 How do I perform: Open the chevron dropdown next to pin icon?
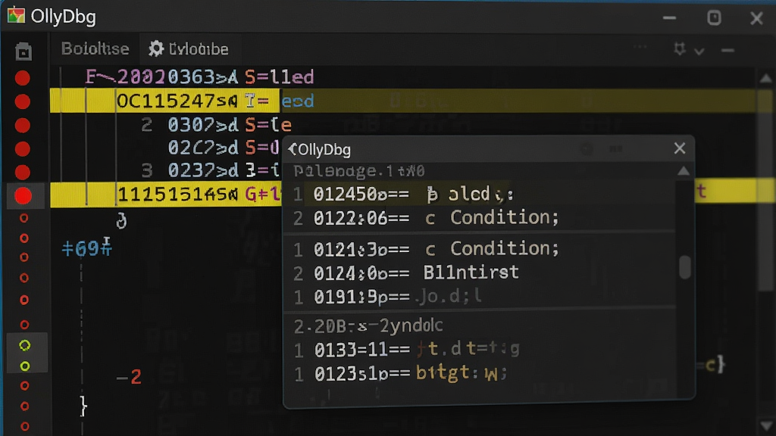tap(699, 51)
